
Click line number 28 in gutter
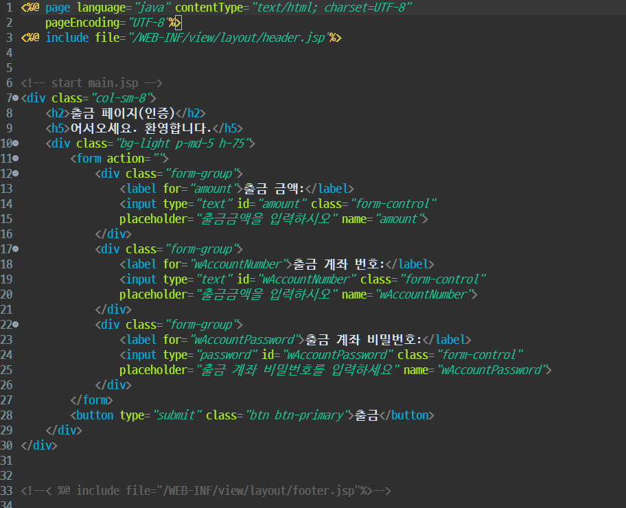pos(7,415)
